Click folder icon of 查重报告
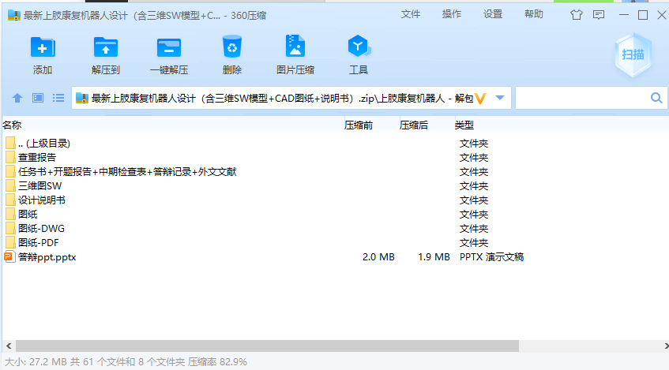This screenshot has height=370, width=669. coord(10,157)
